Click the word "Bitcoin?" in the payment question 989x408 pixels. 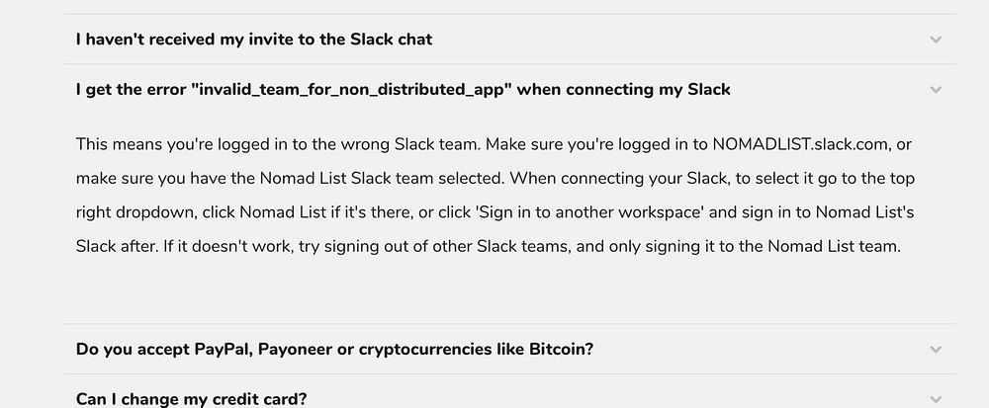click(x=560, y=350)
